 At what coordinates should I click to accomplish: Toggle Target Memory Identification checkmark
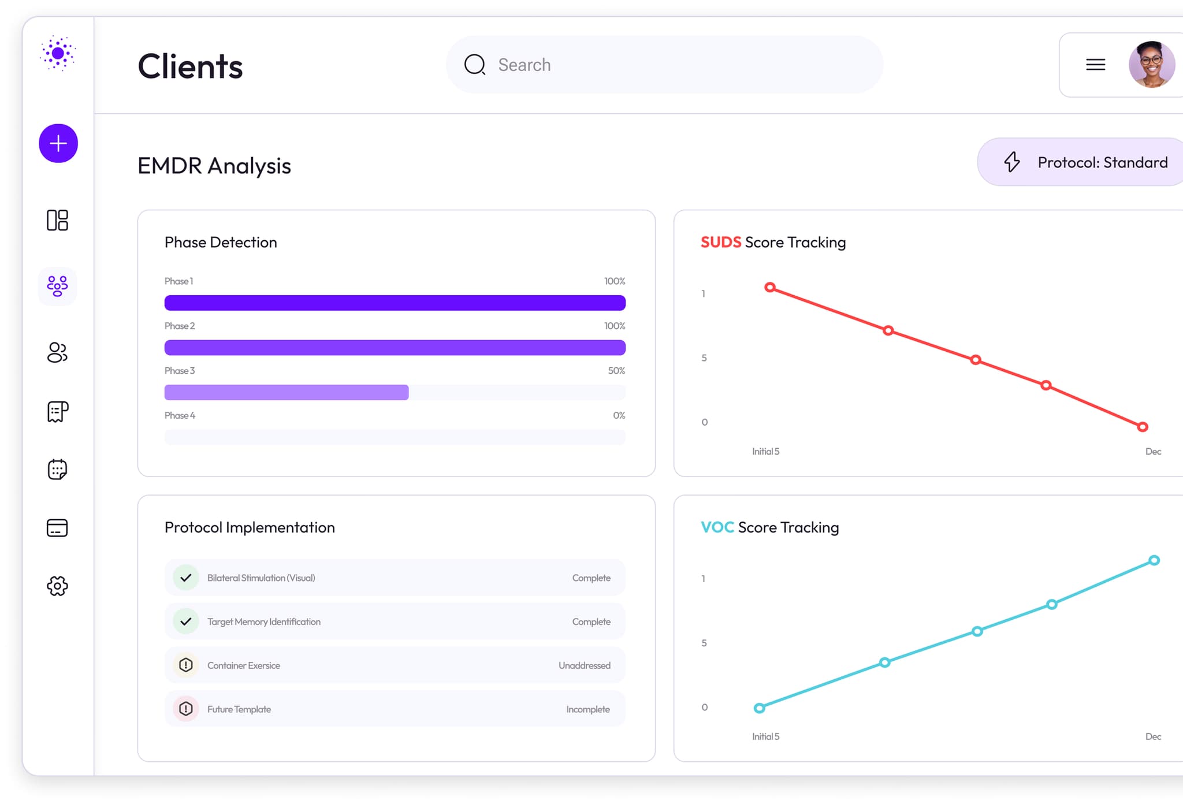185,621
